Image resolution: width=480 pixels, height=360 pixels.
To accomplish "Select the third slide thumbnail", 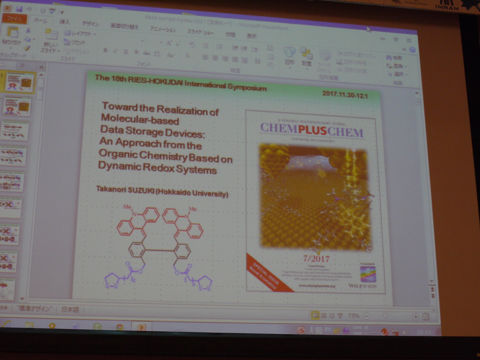I will (x=15, y=131).
